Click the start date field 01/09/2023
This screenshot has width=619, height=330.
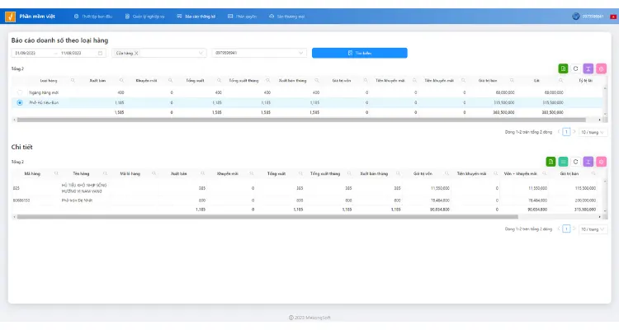(x=26, y=53)
